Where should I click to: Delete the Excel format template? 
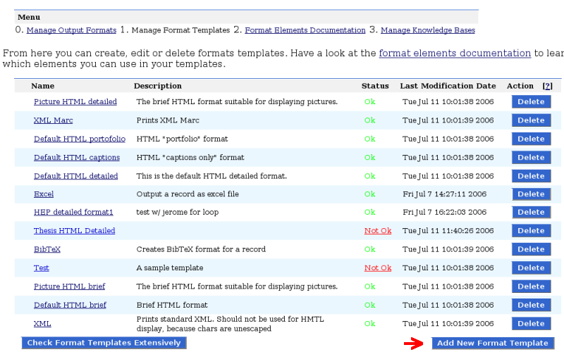click(531, 194)
